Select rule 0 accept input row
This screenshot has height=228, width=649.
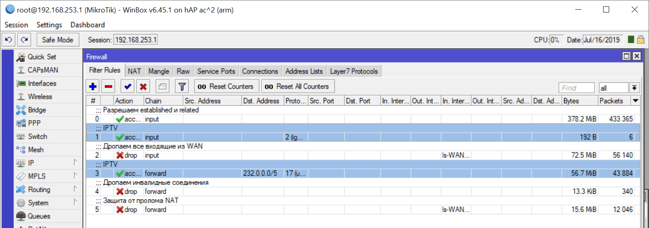tap(362, 119)
